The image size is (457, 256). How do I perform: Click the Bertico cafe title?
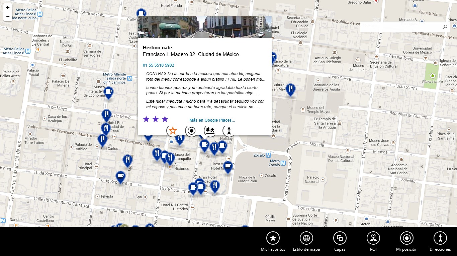click(157, 48)
